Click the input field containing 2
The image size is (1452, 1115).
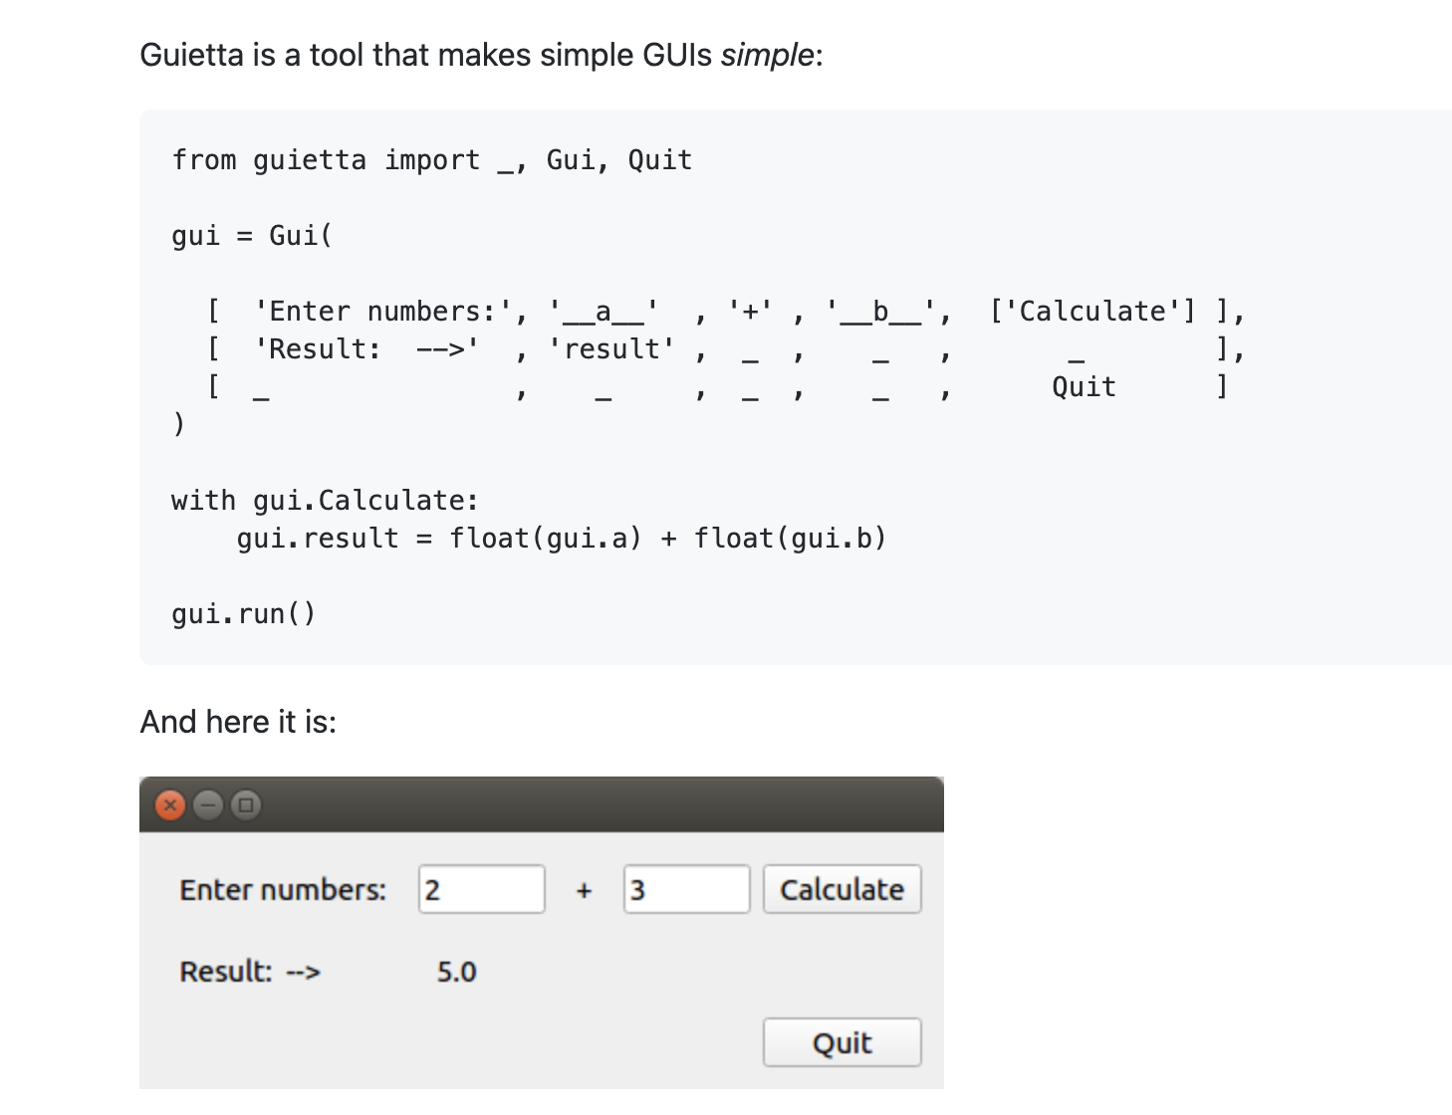coord(481,889)
